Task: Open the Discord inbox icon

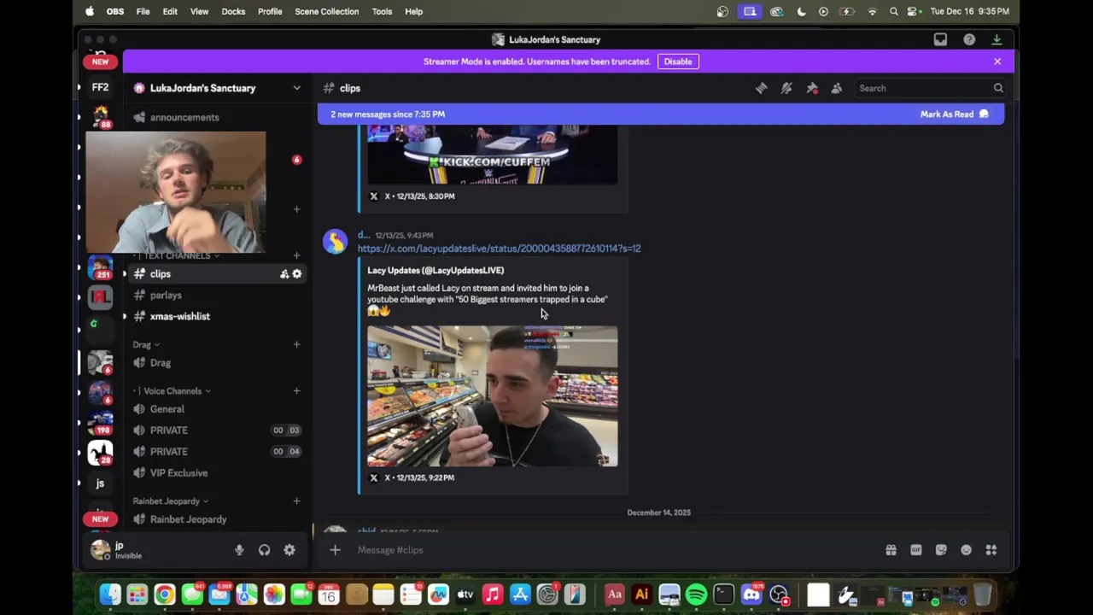Action: pyautogui.click(x=940, y=39)
